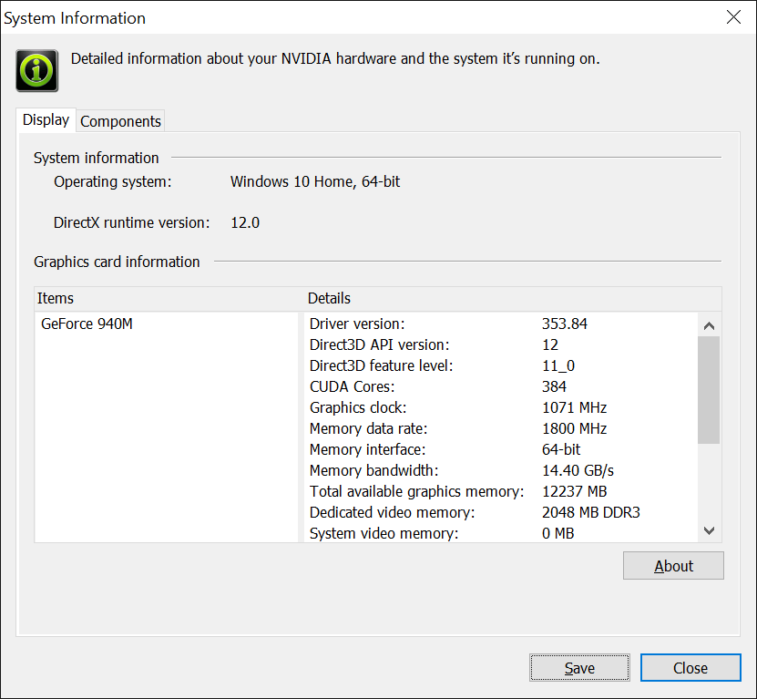Click the driver value 353.84

(565, 324)
